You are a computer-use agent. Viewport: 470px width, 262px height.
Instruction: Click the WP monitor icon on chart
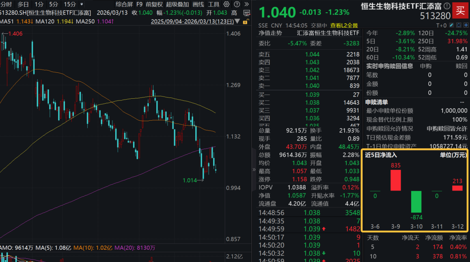[246, 13]
